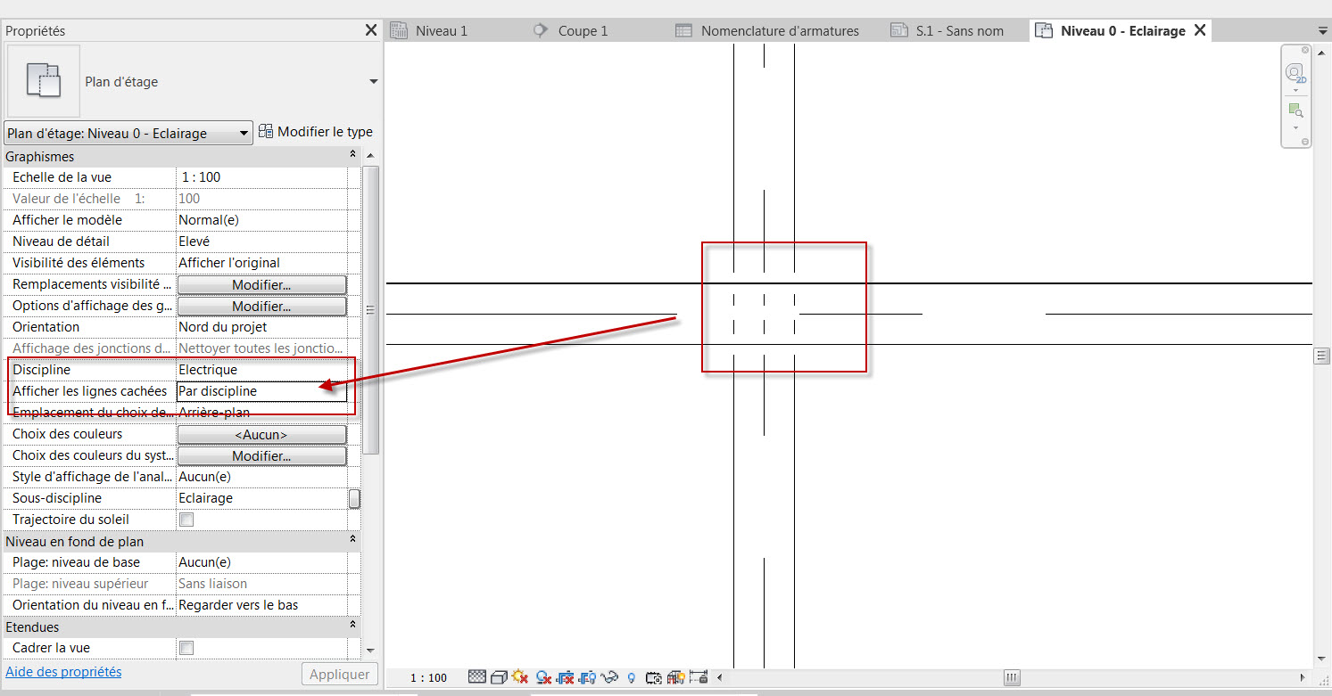Viewport: 1332px width, 696px height.
Task: Click the Reveal Hidden Elements lightbulb icon
Action: (x=632, y=677)
